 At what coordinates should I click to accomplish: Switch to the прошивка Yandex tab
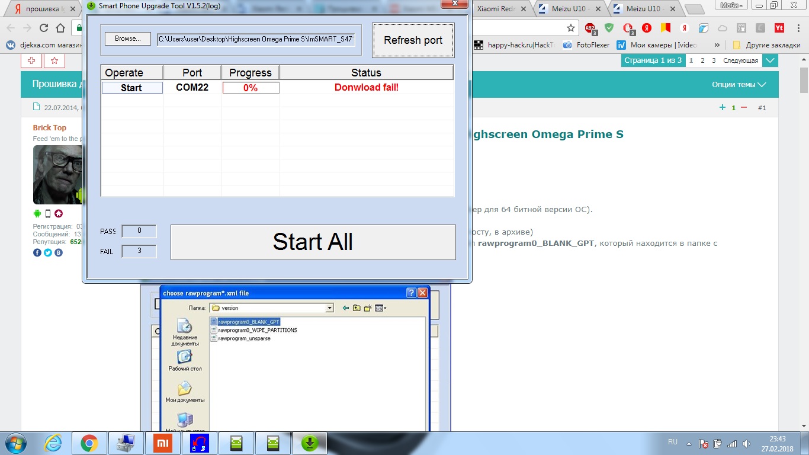[x=45, y=9]
